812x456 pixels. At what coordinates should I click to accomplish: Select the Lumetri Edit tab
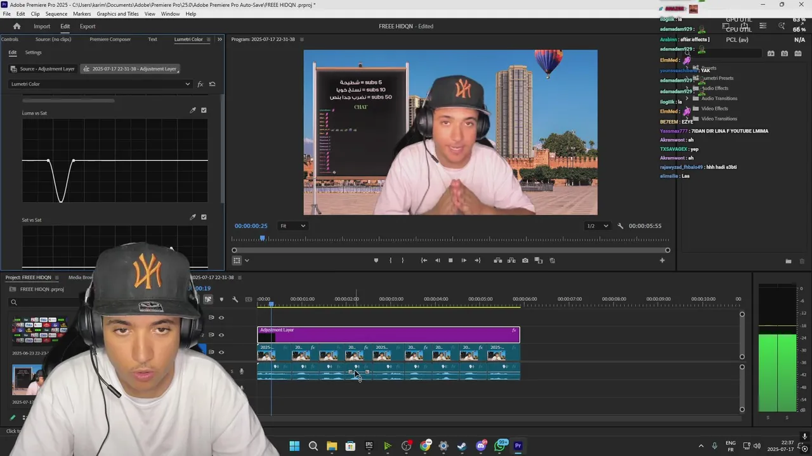pos(12,53)
